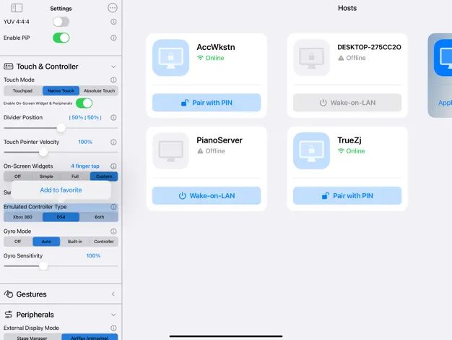Collapse the Peripherals section
Screen dimensions: 452x340
[x=113, y=315]
